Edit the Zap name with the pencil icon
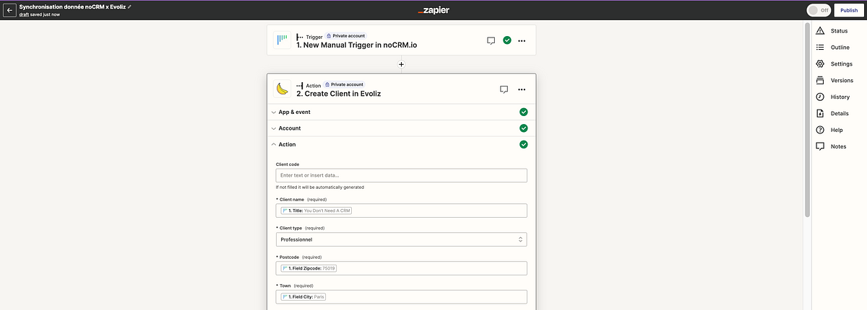Screen dimensions: 867x310 [x=130, y=6]
